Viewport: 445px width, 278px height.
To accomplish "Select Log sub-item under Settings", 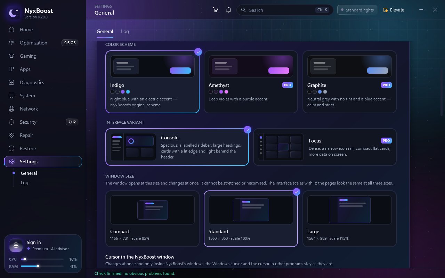I will pos(25,182).
